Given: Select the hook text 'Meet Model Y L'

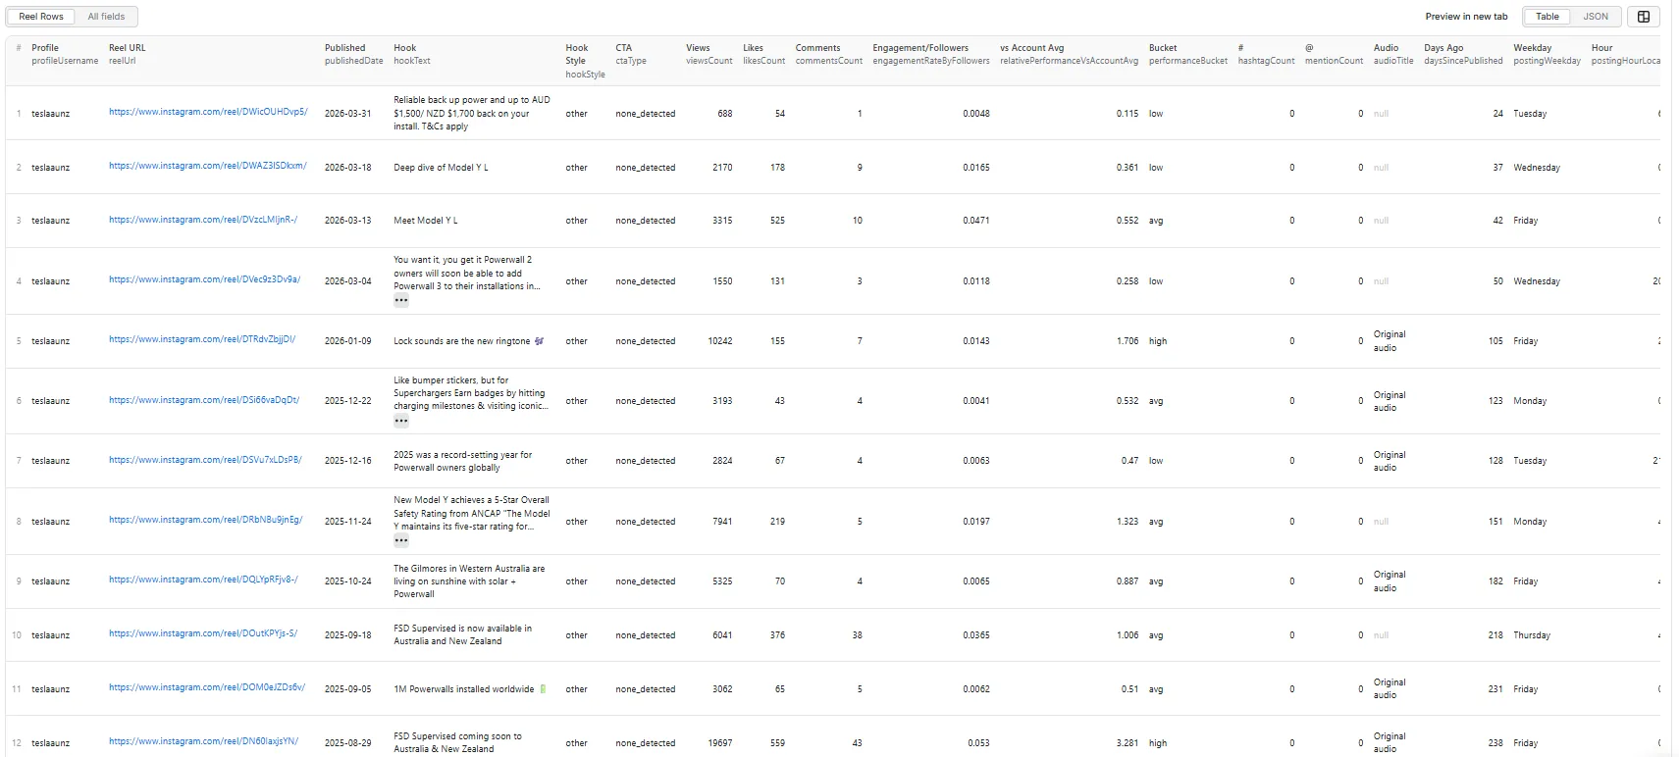Looking at the screenshot, I should [x=426, y=221].
